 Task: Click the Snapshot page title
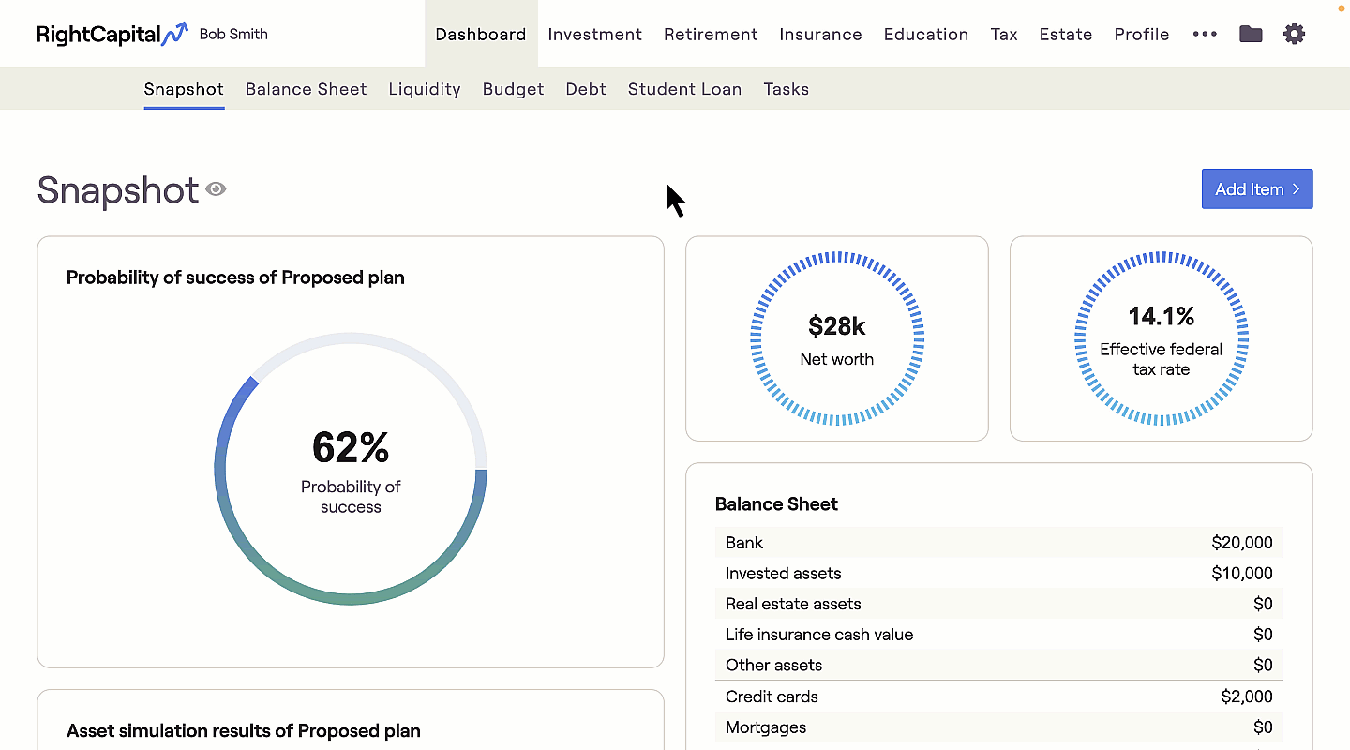tap(118, 190)
